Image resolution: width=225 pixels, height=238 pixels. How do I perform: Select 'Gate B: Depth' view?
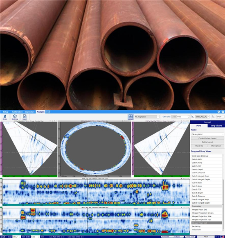click(x=207, y=193)
